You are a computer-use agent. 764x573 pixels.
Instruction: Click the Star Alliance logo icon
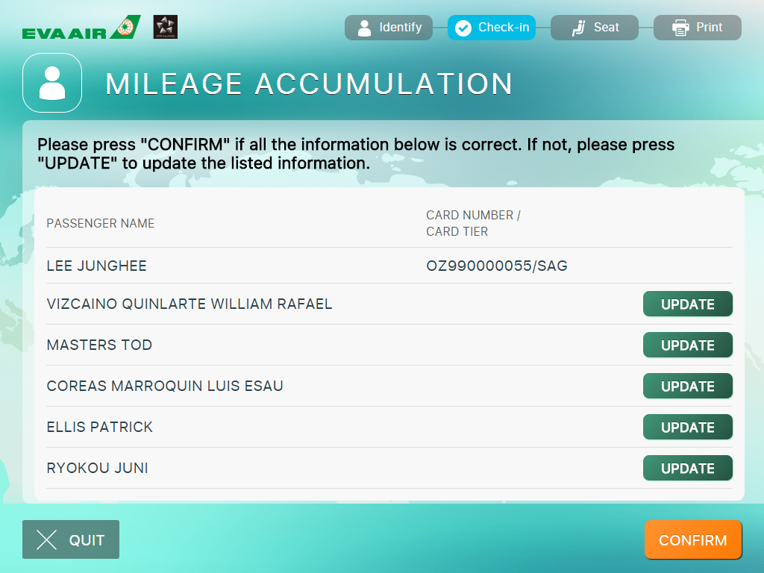point(165,28)
